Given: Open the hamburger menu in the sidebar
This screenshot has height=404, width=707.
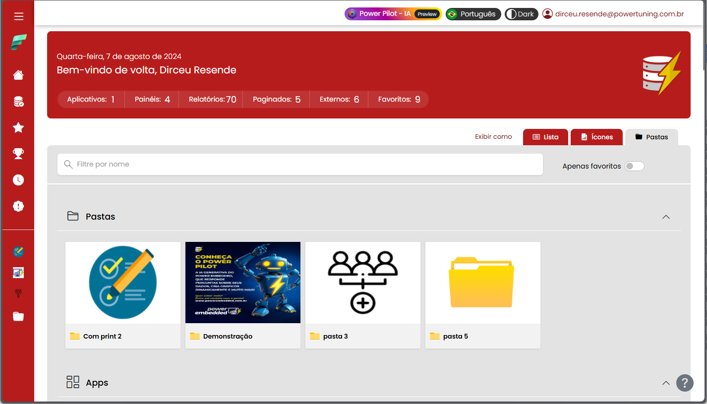Looking at the screenshot, I should (18, 16).
